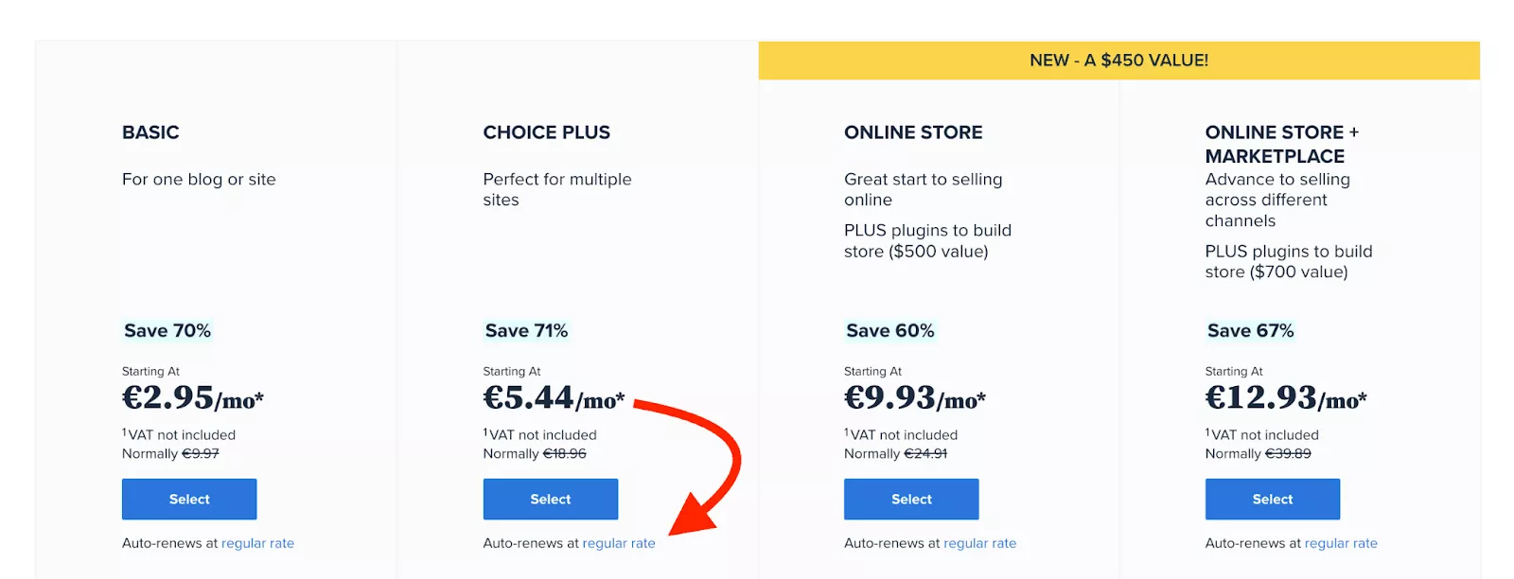Click the ONLINE STORE plan heading
This screenshot has width=1514, height=579.
[x=913, y=132]
